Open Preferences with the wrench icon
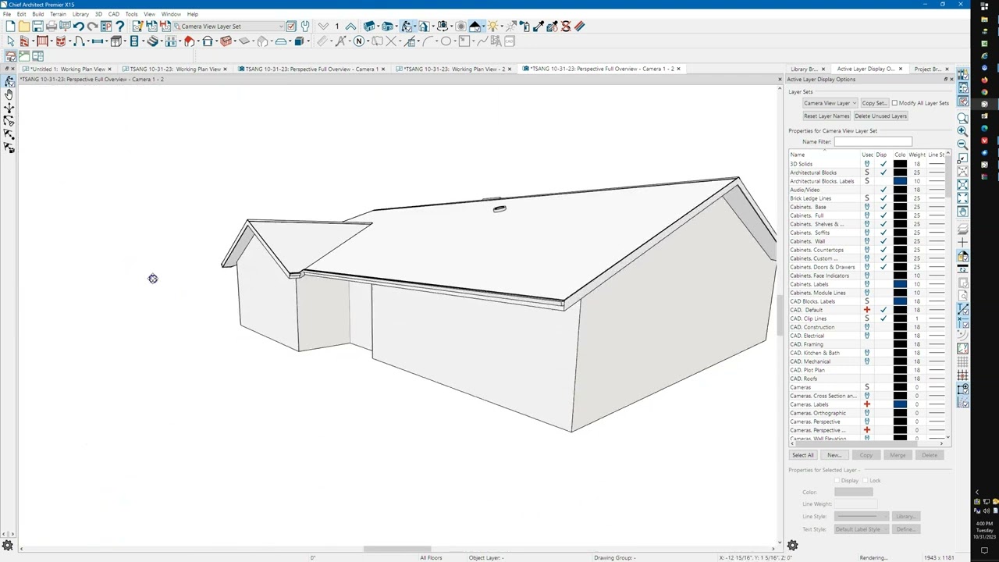Viewport: 999px width, 562px height. (x=305, y=26)
